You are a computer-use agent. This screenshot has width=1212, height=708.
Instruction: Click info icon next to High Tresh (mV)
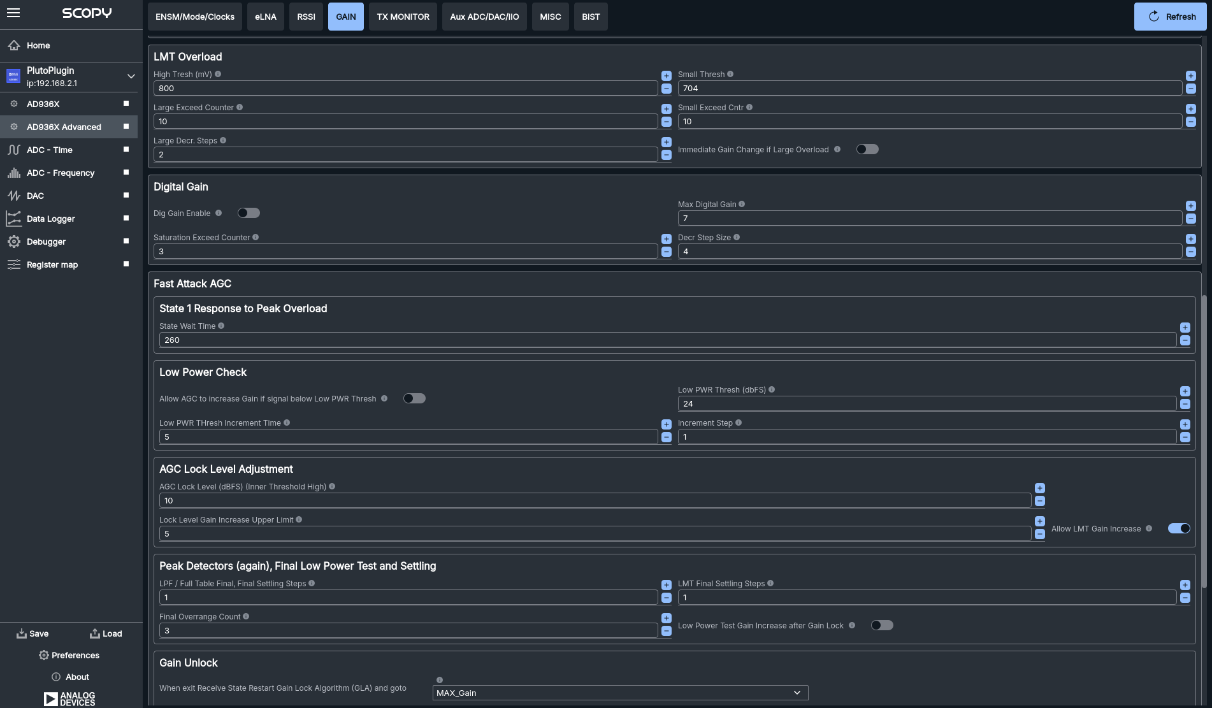point(218,74)
